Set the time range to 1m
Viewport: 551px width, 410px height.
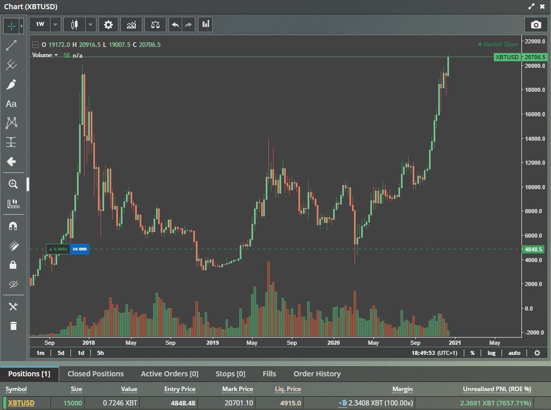coord(40,353)
